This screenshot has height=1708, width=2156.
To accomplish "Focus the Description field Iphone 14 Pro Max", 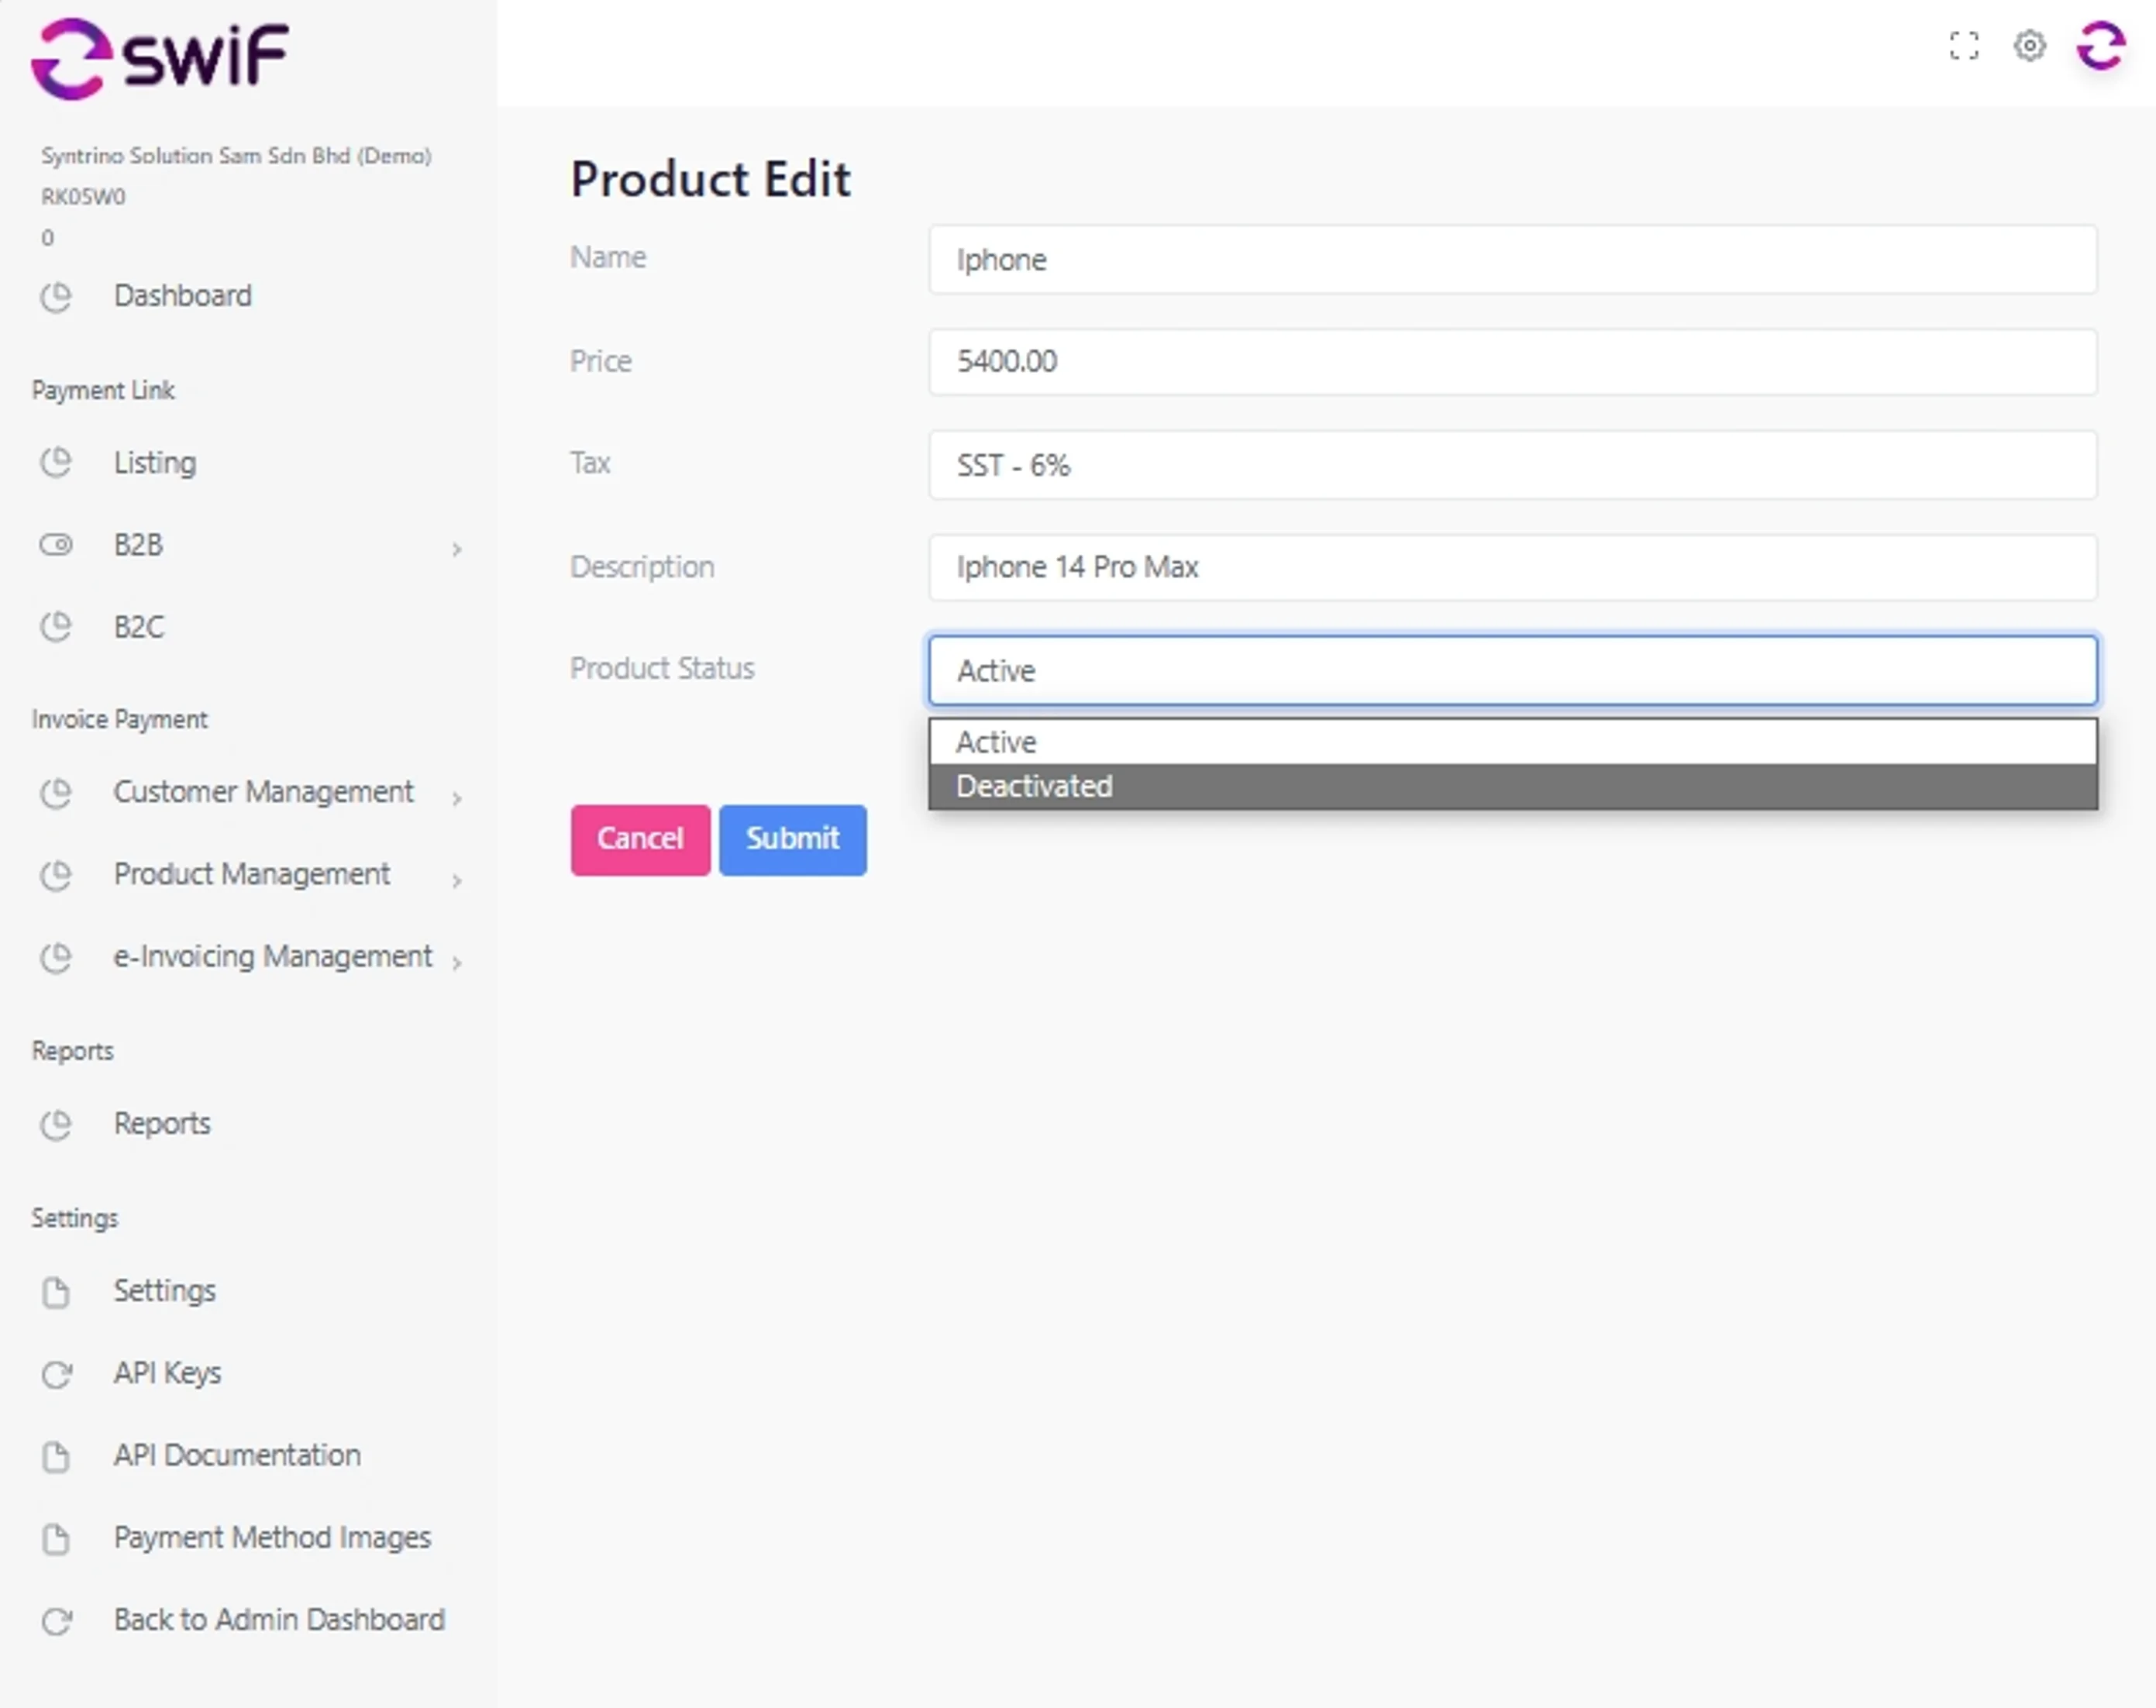I will [1512, 567].
